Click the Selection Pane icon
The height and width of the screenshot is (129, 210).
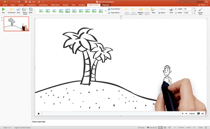pos(140,9)
